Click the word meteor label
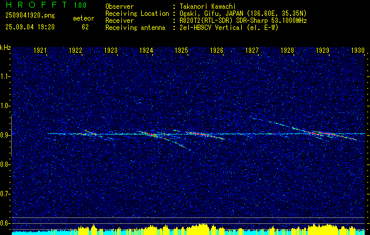Viewport: 370px width, 235px height. [84, 18]
